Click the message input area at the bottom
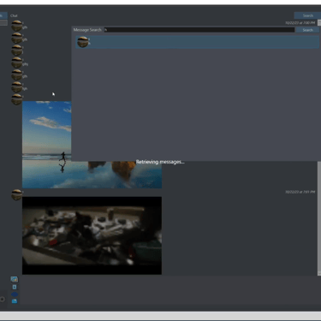Image resolution: width=321 pixels, height=321 pixels. tap(169, 293)
